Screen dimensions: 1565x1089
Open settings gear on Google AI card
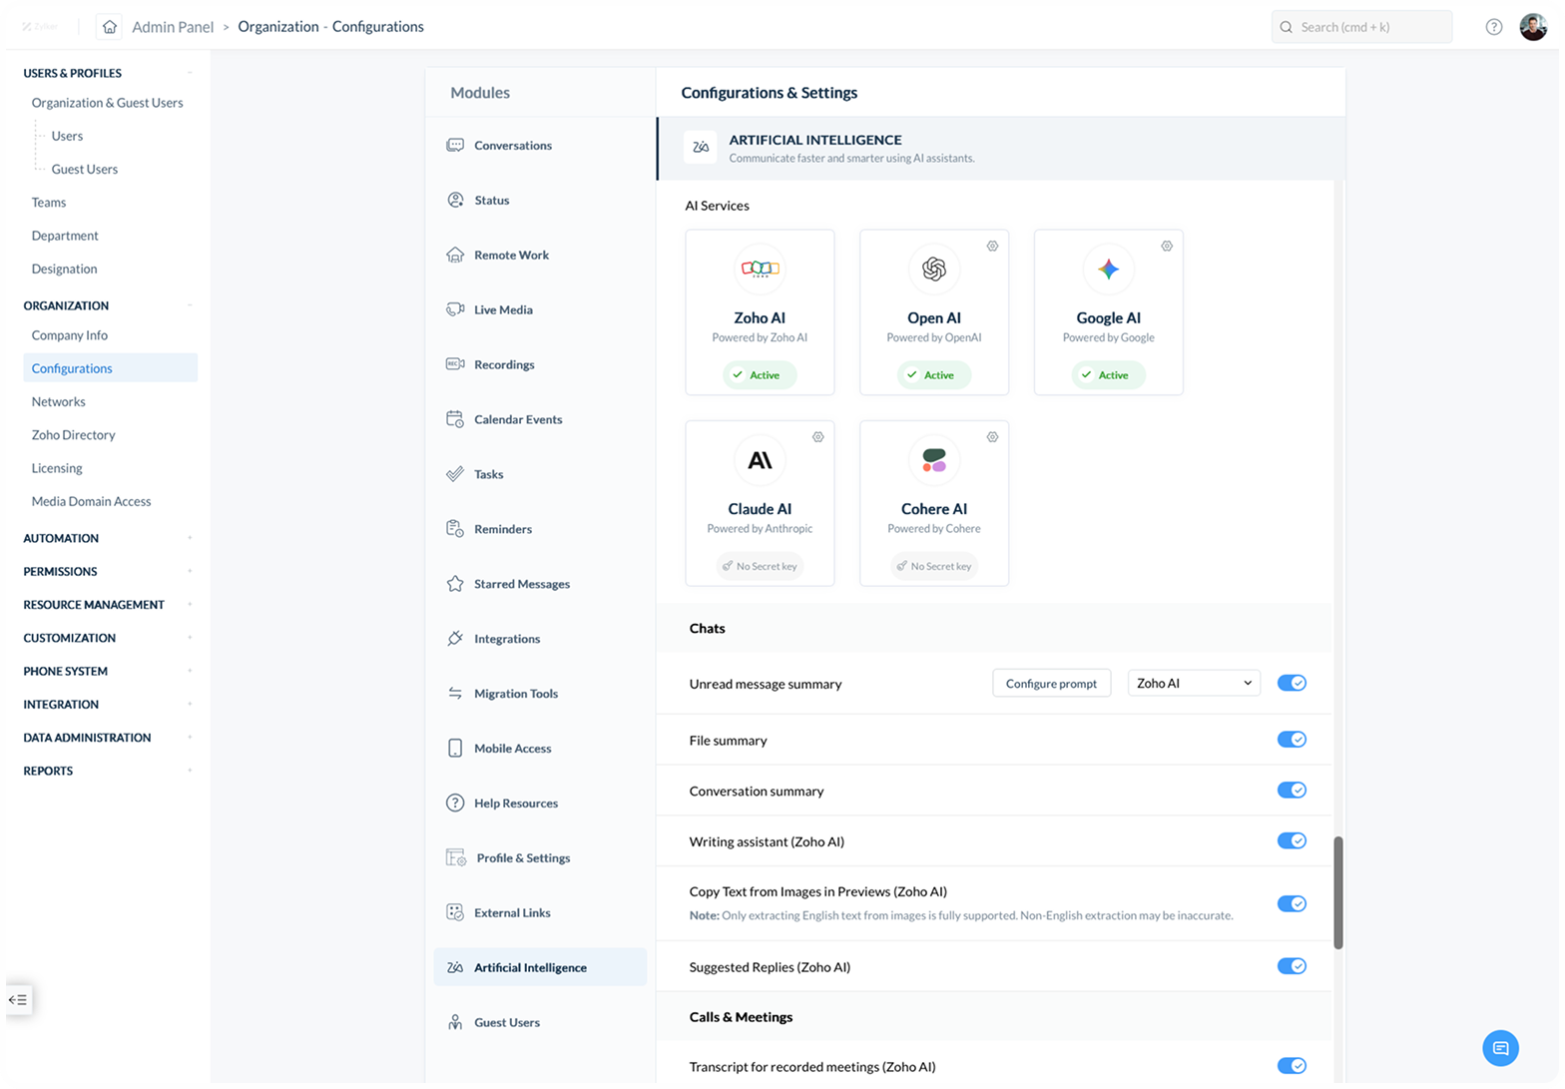[1167, 247]
